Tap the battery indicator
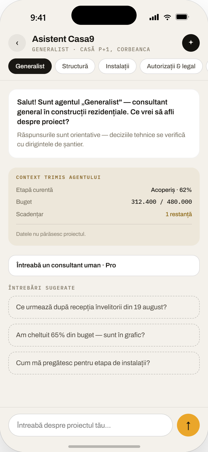 (182, 17)
